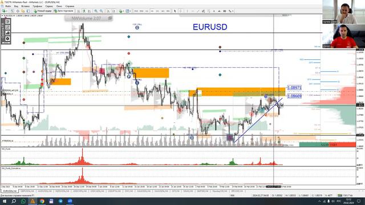
Task: Open the Окно menu
Action: point(59,6)
